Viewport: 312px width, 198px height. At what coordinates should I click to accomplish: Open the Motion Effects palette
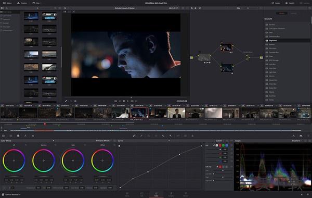click(x=33, y=136)
